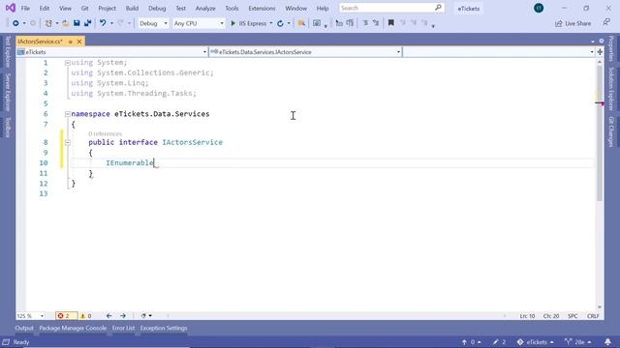Open the Analyze menu

205,9
